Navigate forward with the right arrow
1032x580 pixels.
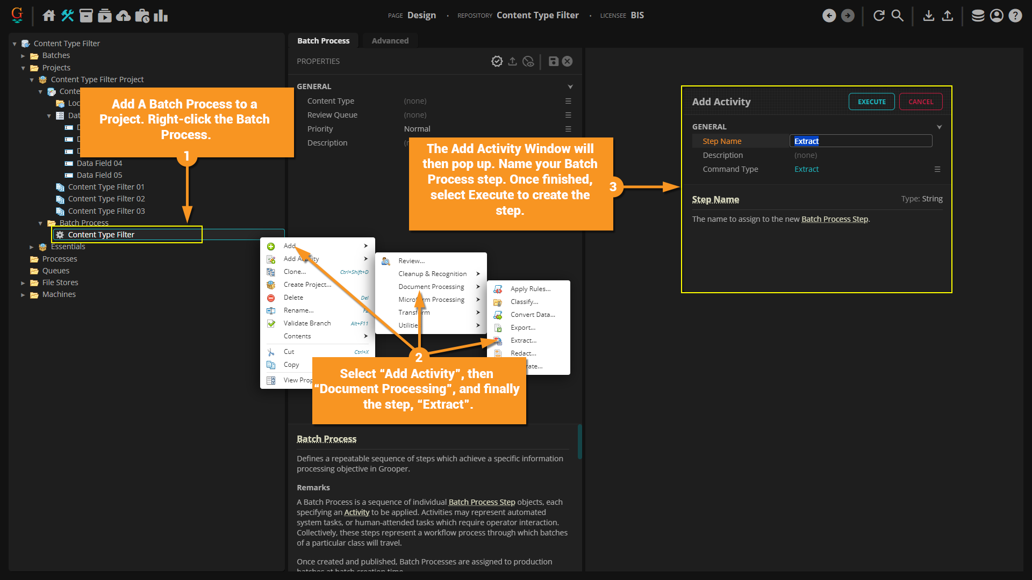[x=848, y=16]
